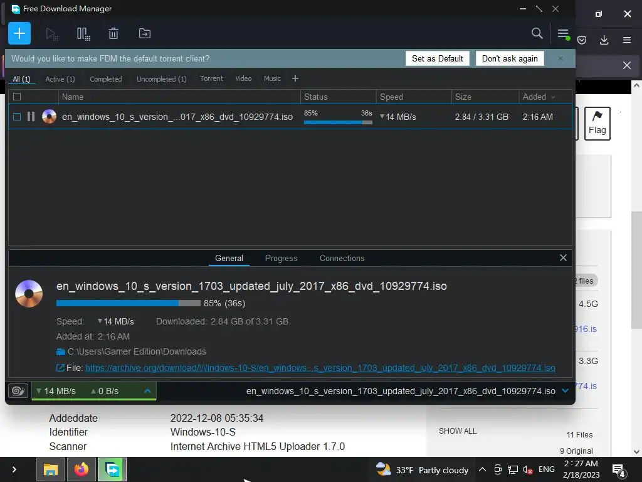Click the trash Delete downloads icon
The image size is (642, 482).
coord(113,34)
